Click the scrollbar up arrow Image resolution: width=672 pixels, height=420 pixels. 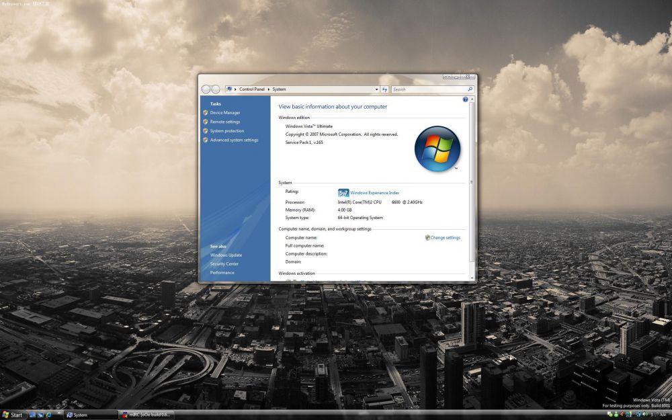[x=472, y=99]
